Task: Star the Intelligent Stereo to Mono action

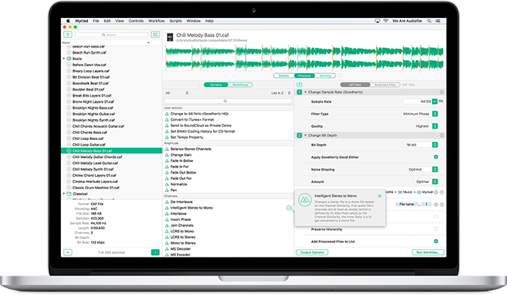Action: coord(380,196)
